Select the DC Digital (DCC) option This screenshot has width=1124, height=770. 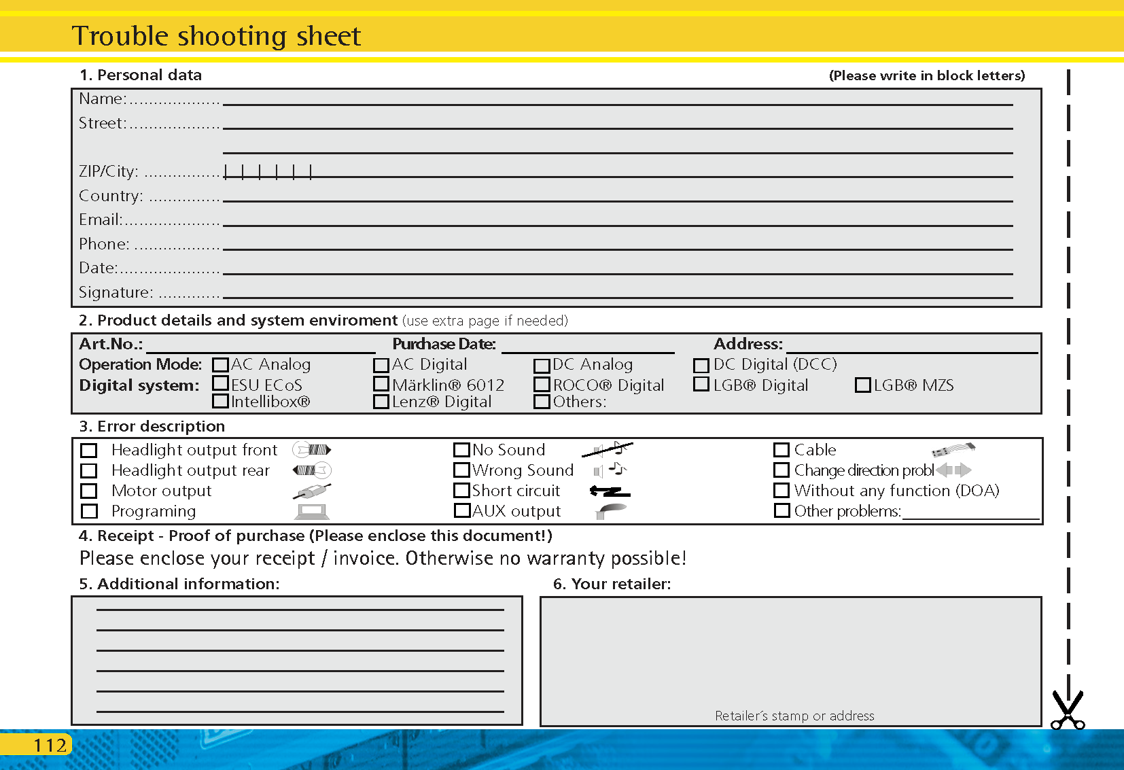pyautogui.click(x=701, y=364)
